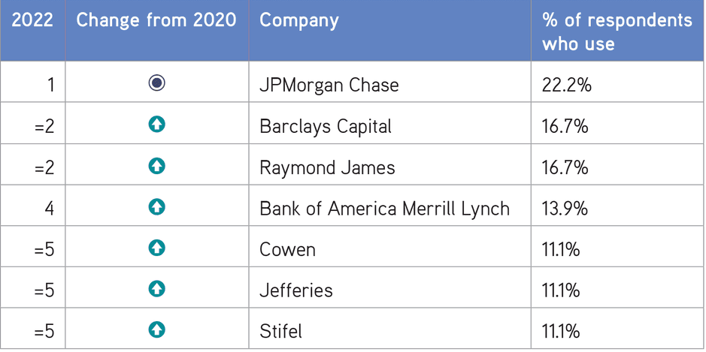Click the up arrow icon for Jefferies

tap(156, 288)
